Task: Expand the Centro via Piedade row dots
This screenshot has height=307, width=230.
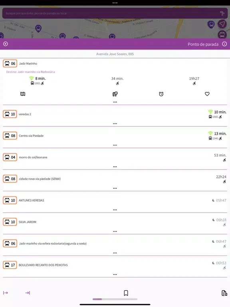Action: [x=115, y=145]
